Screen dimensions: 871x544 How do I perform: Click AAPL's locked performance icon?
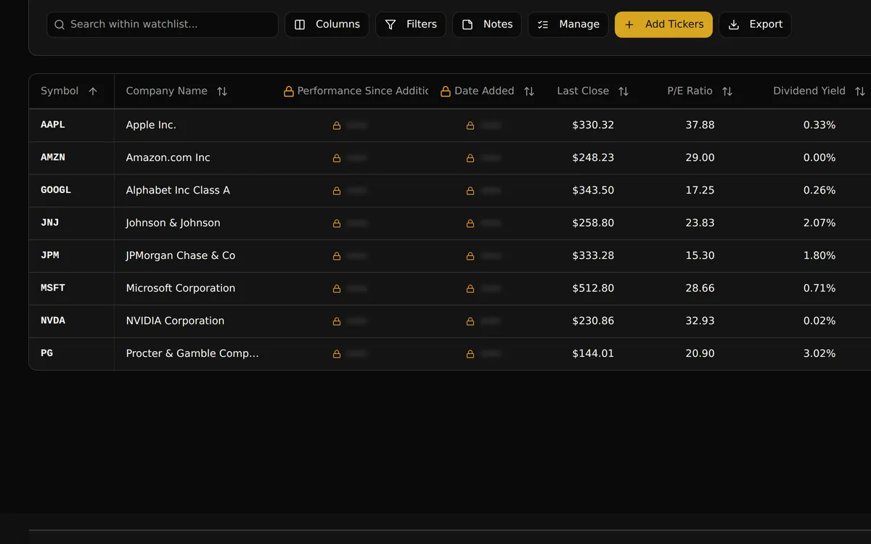click(x=337, y=125)
